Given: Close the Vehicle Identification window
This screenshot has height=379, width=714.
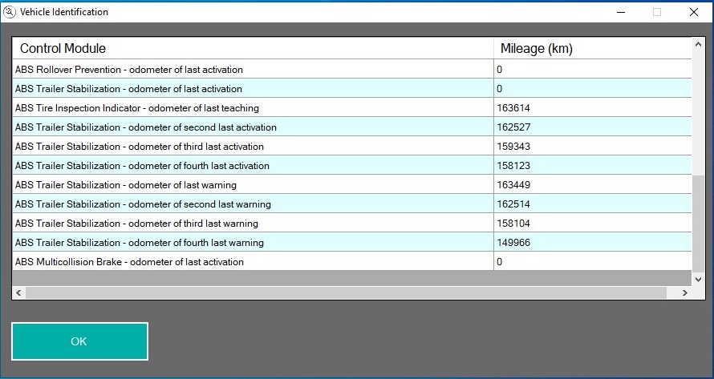Looking at the screenshot, I should coord(693,12).
